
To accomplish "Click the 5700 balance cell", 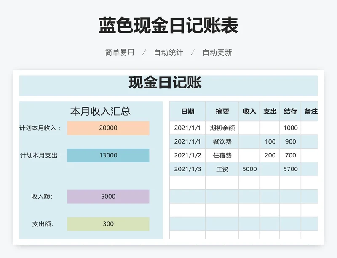I will (x=290, y=169).
